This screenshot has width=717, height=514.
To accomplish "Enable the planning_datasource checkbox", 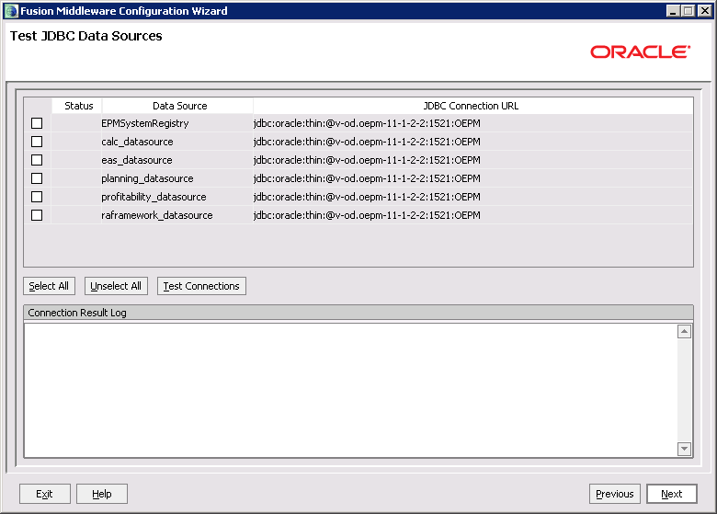I will [37, 178].
